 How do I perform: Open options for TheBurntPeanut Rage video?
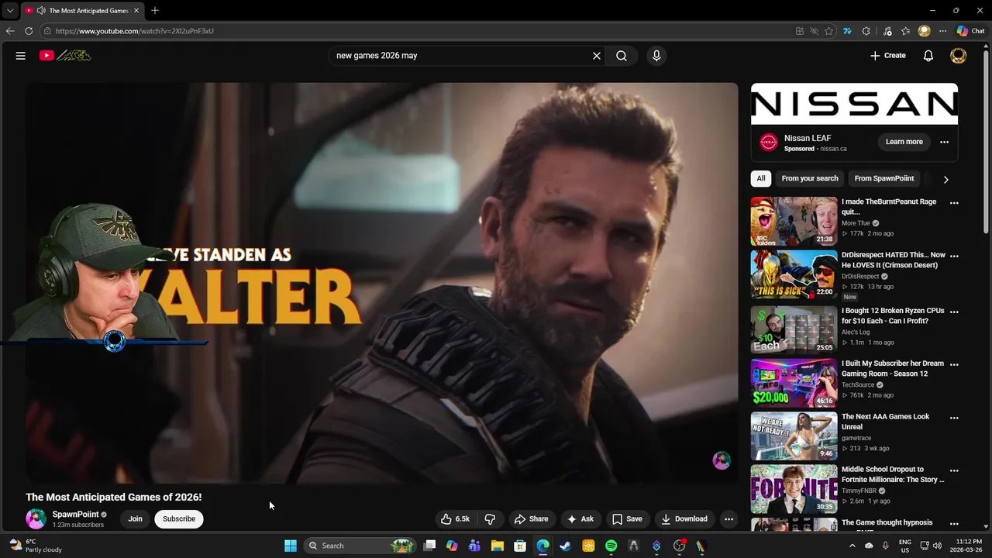pos(954,203)
